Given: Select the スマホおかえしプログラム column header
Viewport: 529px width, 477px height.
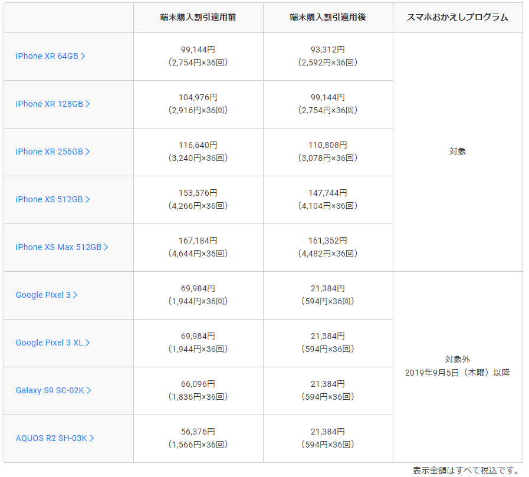Looking at the screenshot, I should coord(458,17).
